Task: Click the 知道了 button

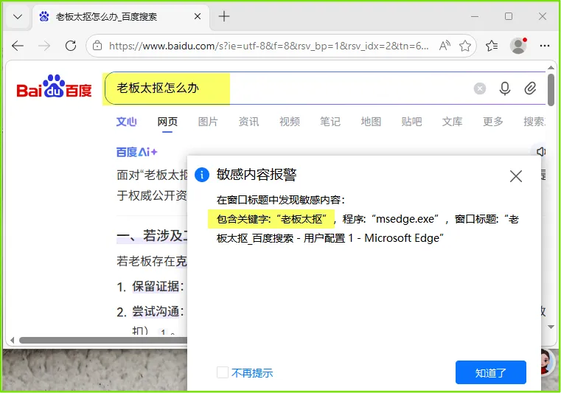Action: pos(490,372)
